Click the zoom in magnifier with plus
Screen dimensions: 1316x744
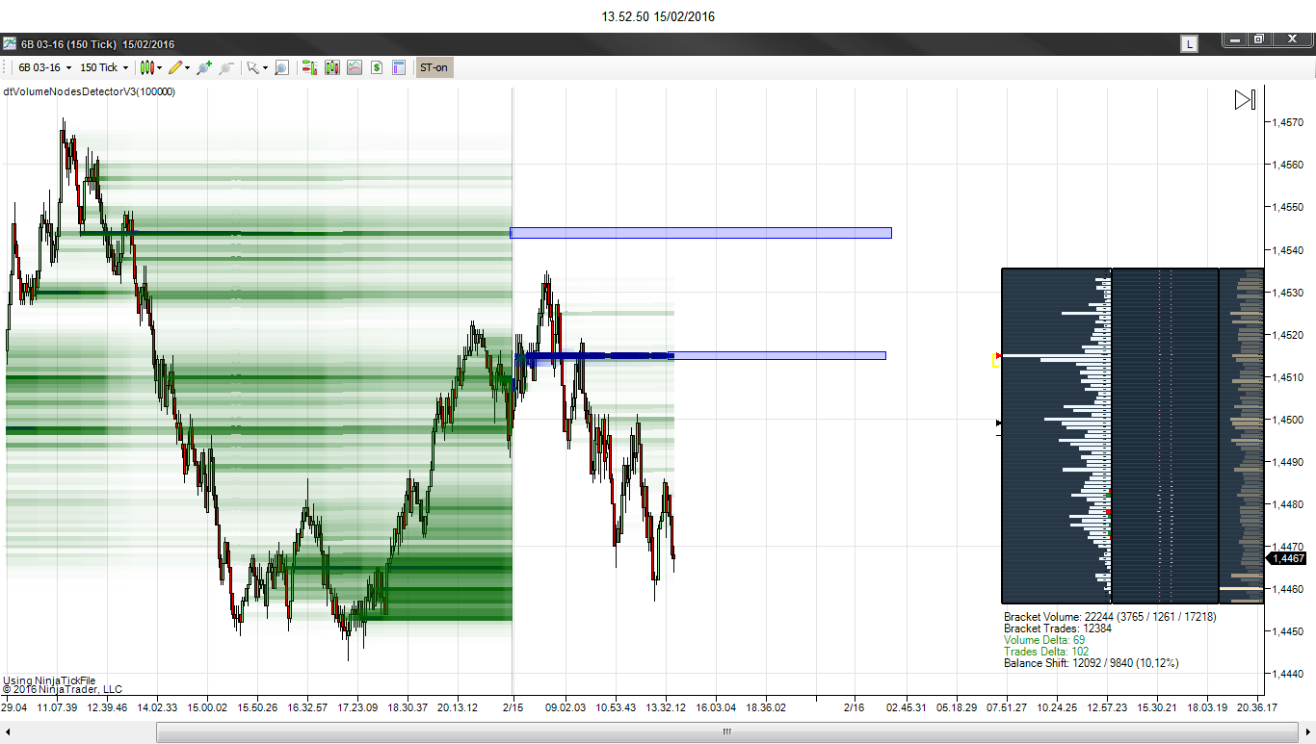203,67
